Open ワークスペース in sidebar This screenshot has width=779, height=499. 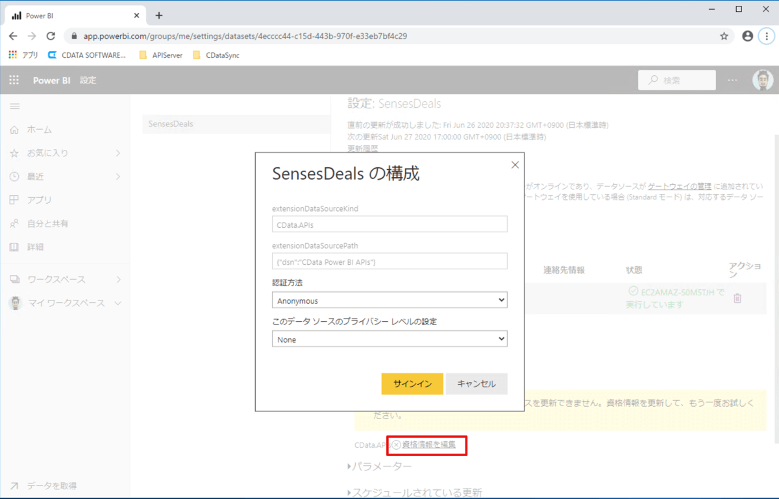point(56,280)
